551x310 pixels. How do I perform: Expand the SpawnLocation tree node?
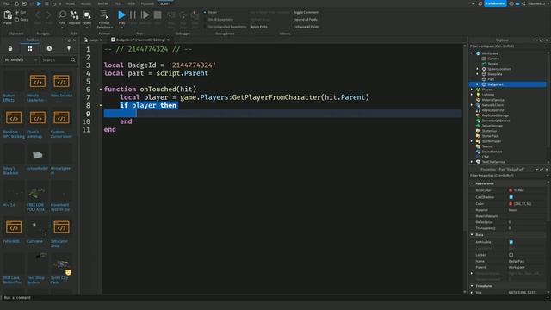(477, 69)
